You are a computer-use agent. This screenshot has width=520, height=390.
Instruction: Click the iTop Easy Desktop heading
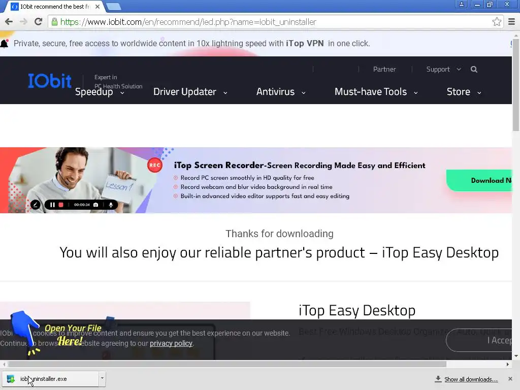coord(357,311)
